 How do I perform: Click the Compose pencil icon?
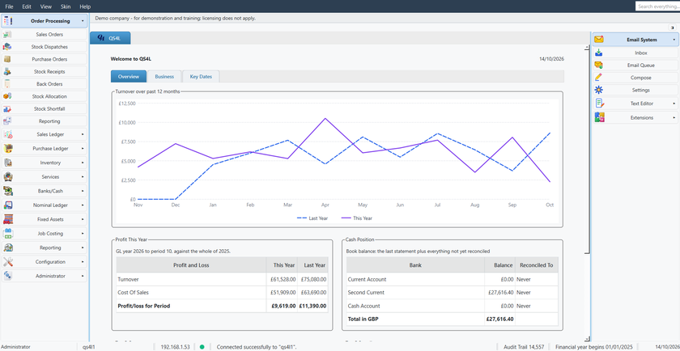point(599,78)
